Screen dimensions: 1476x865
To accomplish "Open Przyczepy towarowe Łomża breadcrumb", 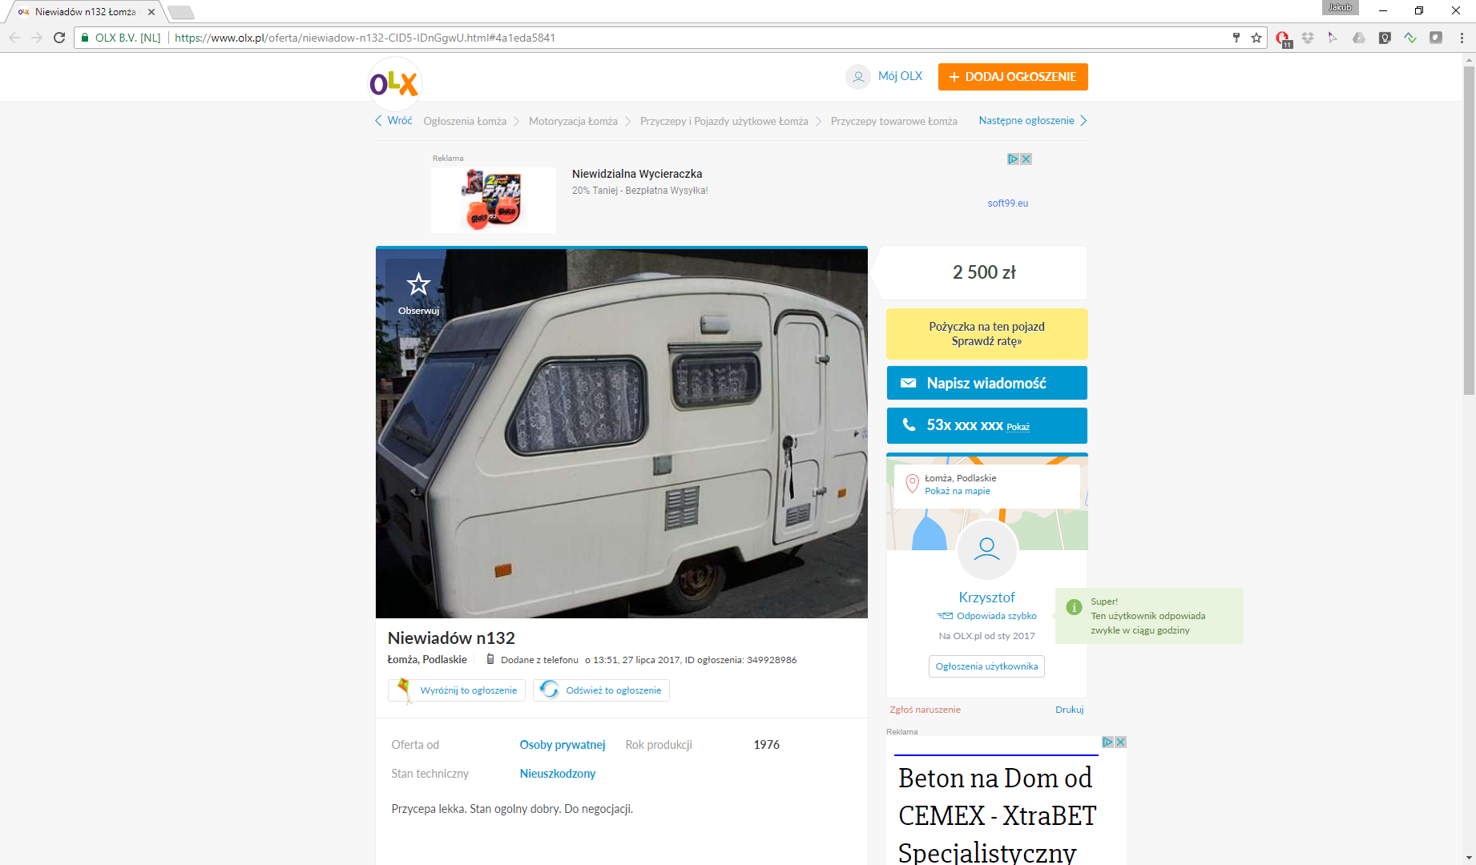I will (893, 122).
